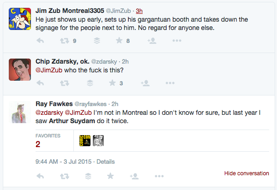
Task: Reply to Jim Zub's tweet
Action: [x=40, y=41]
